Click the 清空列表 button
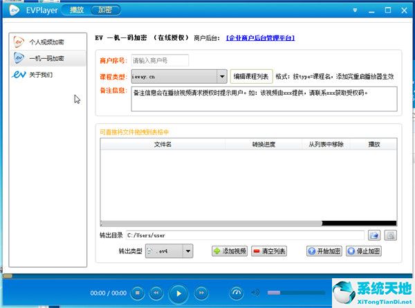The height and width of the screenshot is (308, 415). [269, 251]
